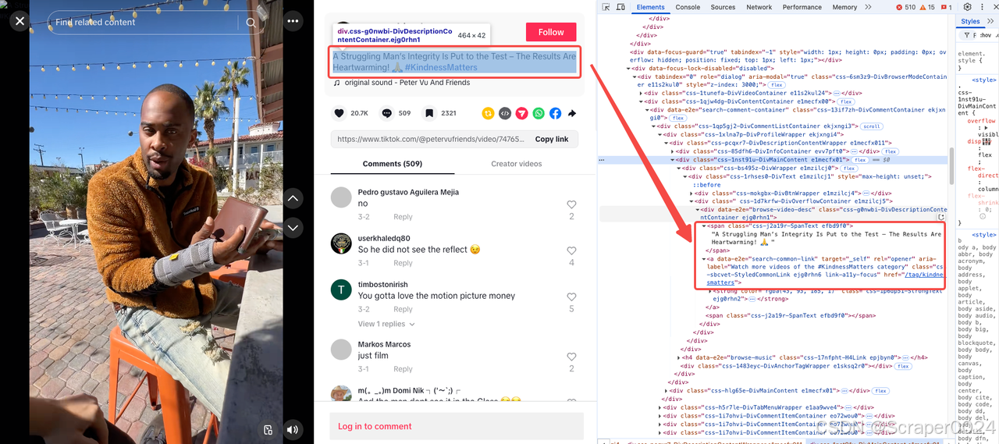This screenshot has height=444, width=999.
Task: Switch to the Console tab
Action: (x=688, y=7)
